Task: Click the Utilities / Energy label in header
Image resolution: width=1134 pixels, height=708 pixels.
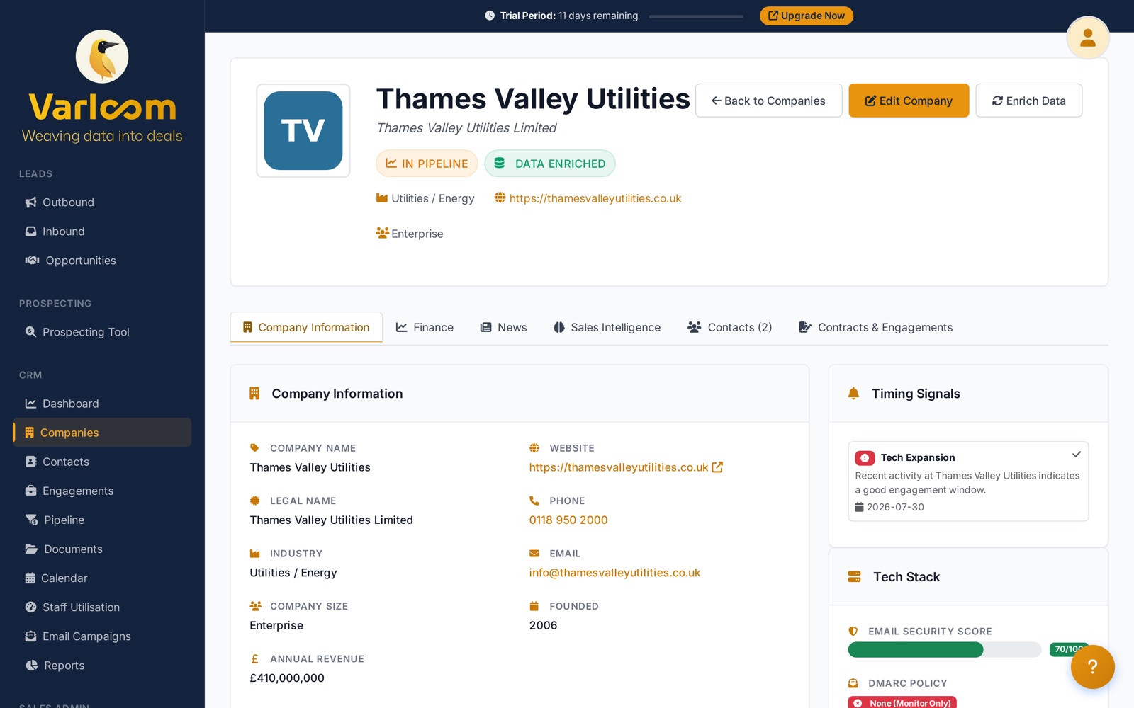Action: pos(433,198)
